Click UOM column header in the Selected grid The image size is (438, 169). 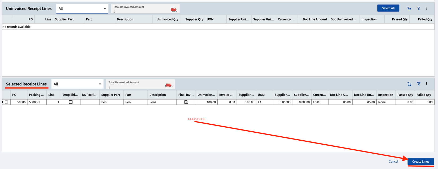click(264, 95)
